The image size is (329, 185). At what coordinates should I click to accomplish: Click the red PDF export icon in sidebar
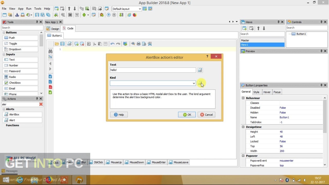(x=50, y=87)
